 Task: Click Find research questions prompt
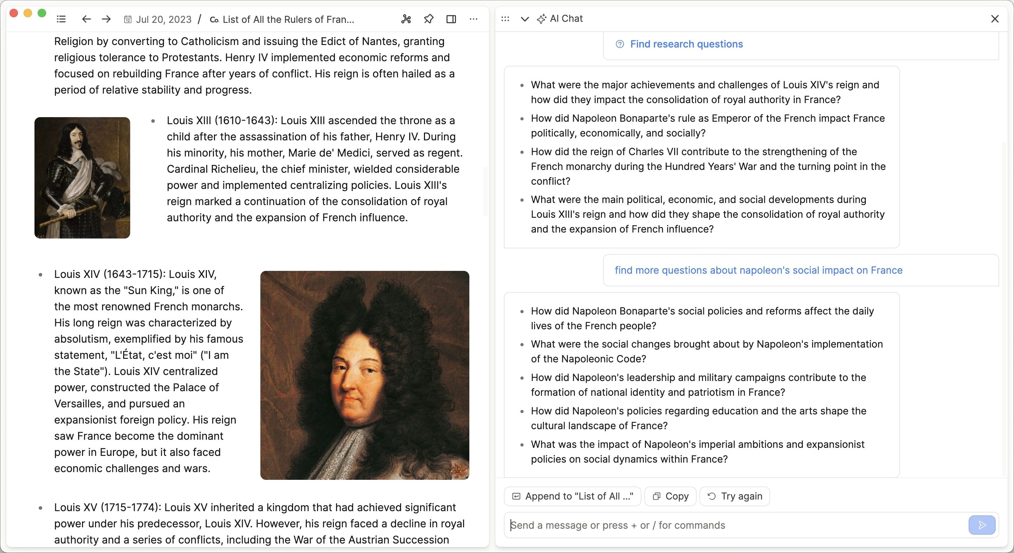pos(686,44)
